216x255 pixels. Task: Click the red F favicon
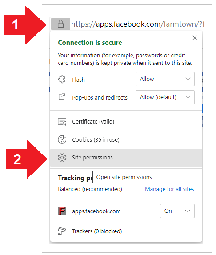62,211
